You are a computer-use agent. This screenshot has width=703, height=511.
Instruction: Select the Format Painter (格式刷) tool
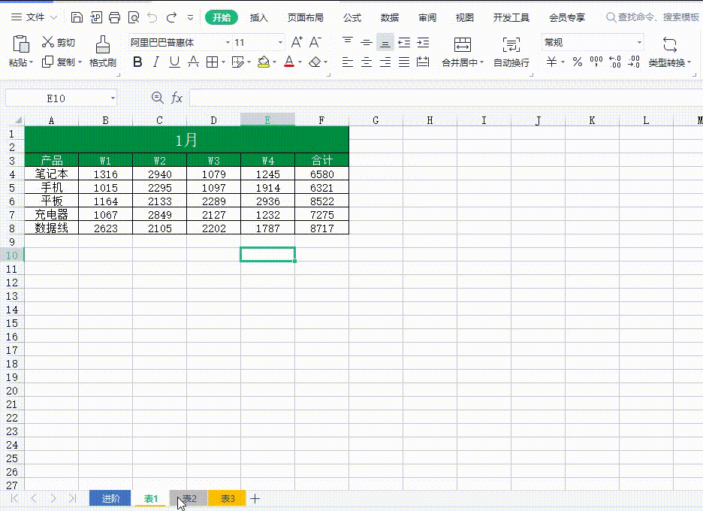pos(103,44)
